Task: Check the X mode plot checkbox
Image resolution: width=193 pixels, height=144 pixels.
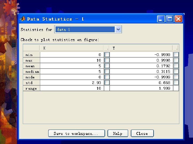Action: (x=107, y=77)
